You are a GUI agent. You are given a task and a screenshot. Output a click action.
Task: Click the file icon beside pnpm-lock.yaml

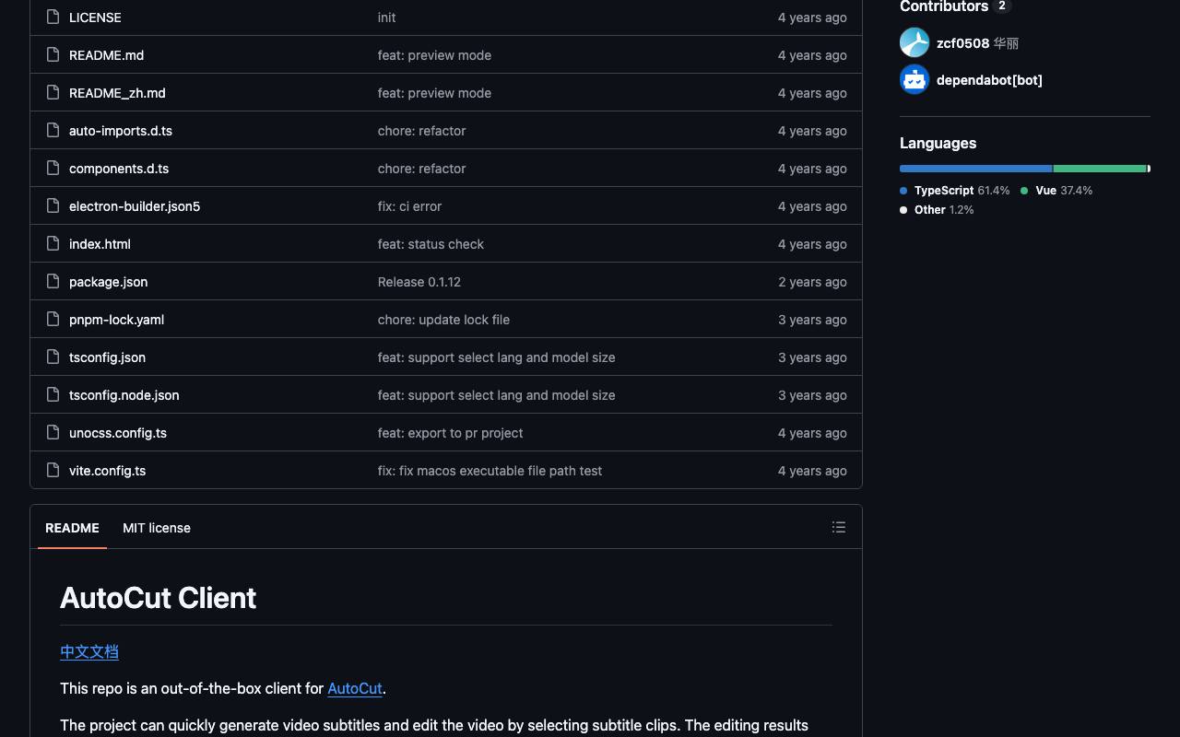click(53, 320)
